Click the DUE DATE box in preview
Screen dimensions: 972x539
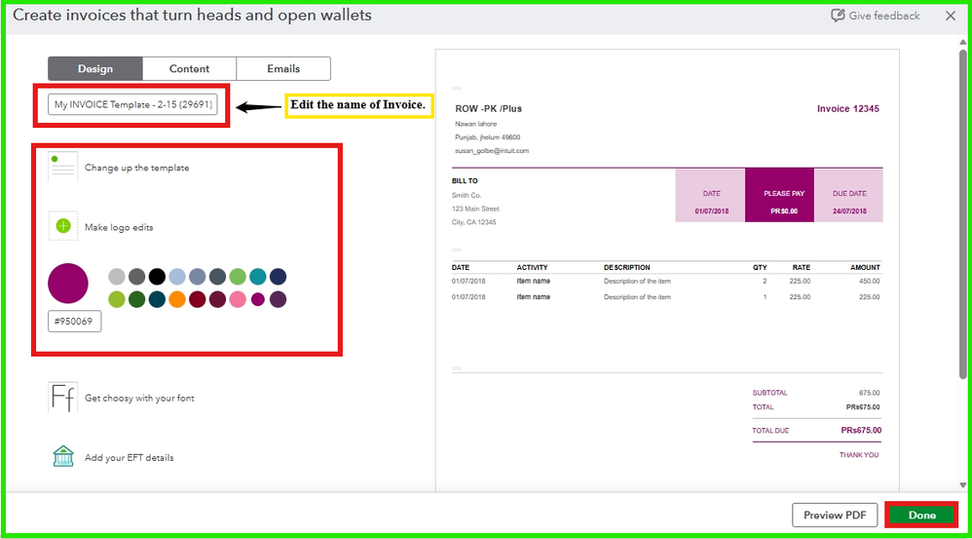pyautogui.click(x=848, y=195)
